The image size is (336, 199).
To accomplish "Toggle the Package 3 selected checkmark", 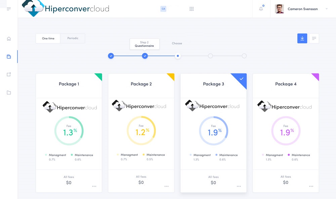I will [242, 79].
